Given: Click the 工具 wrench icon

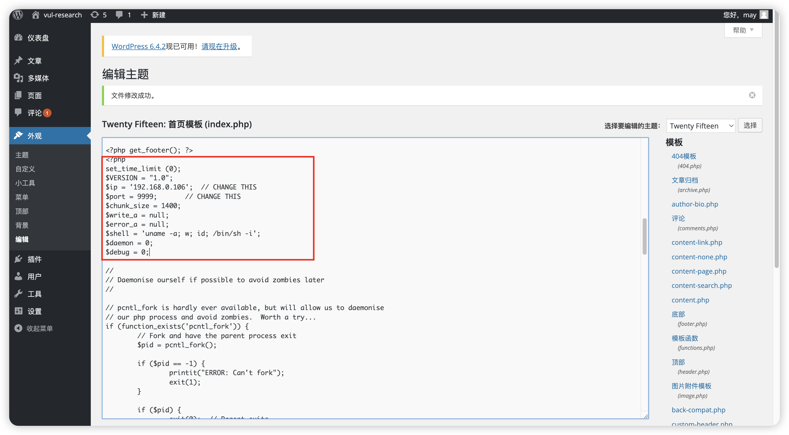Looking at the screenshot, I should (18, 293).
